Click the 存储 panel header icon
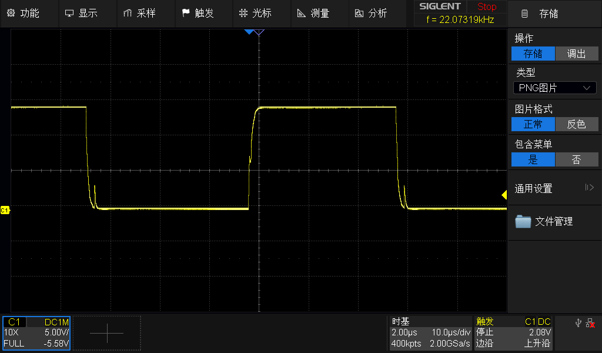 tap(524, 14)
